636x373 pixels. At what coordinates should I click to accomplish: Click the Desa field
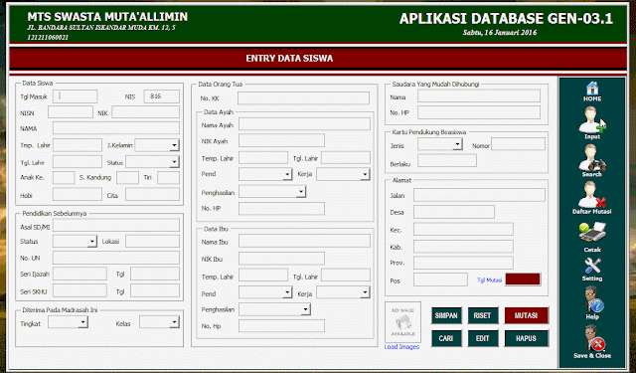(x=454, y=212)
